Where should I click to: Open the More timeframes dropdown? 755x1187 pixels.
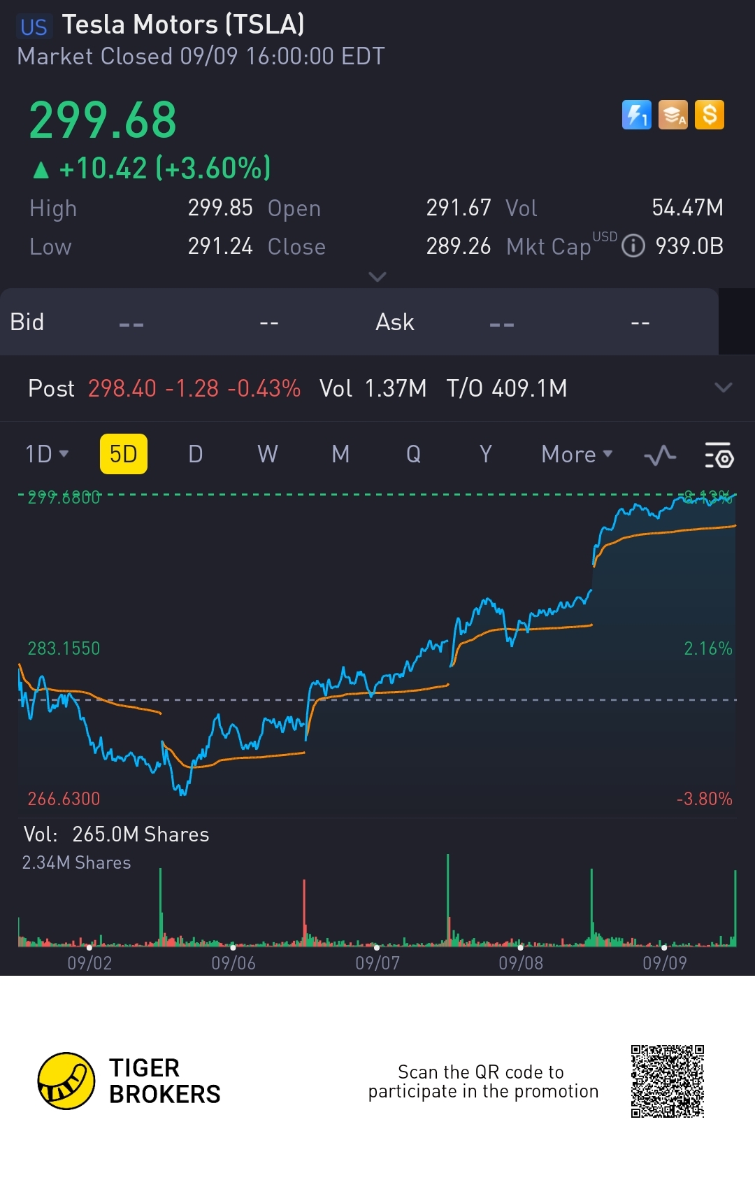coord(577,455)
